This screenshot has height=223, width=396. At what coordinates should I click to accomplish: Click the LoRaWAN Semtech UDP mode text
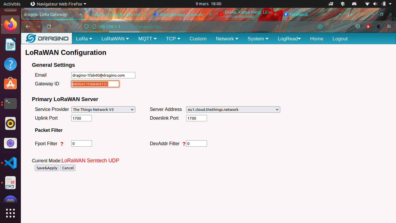pyautogui.click(x=90, y=161)
